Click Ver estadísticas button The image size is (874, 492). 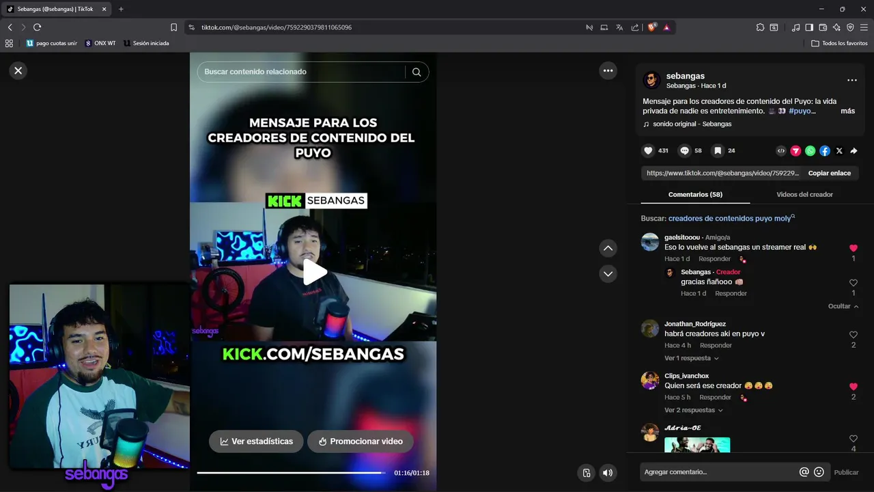point(256,441)
